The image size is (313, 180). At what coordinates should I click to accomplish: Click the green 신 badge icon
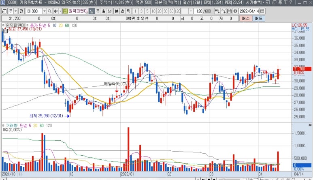pos(66,11)
